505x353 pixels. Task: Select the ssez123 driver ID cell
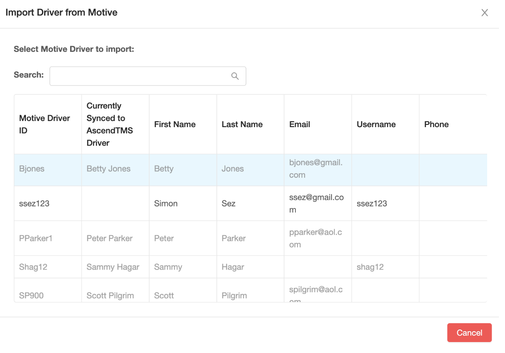(48, 204)
